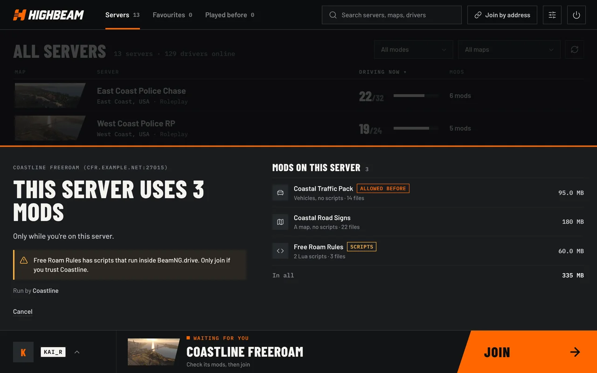This screenshot has width=597, height=373.
Task: Click the 335 MB total size
Action: point(573,276)
